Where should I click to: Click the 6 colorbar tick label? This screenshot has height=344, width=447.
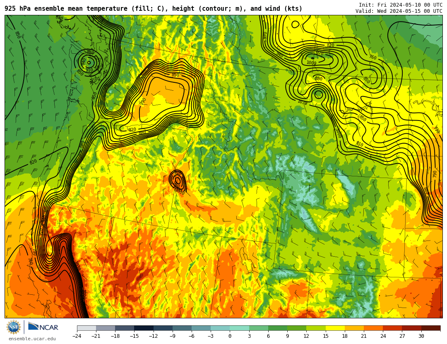[268, 336]
